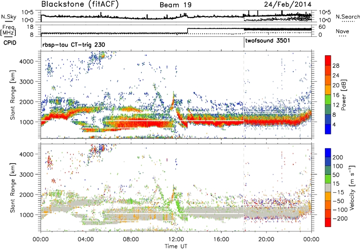Screen dimensions: 360x249
Task: Click the 'Power [dB]' colorbar title
Action: (x=344, y=95)
